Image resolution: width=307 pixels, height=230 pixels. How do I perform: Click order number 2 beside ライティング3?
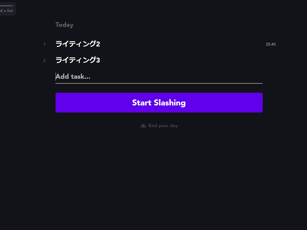point(45,61)
